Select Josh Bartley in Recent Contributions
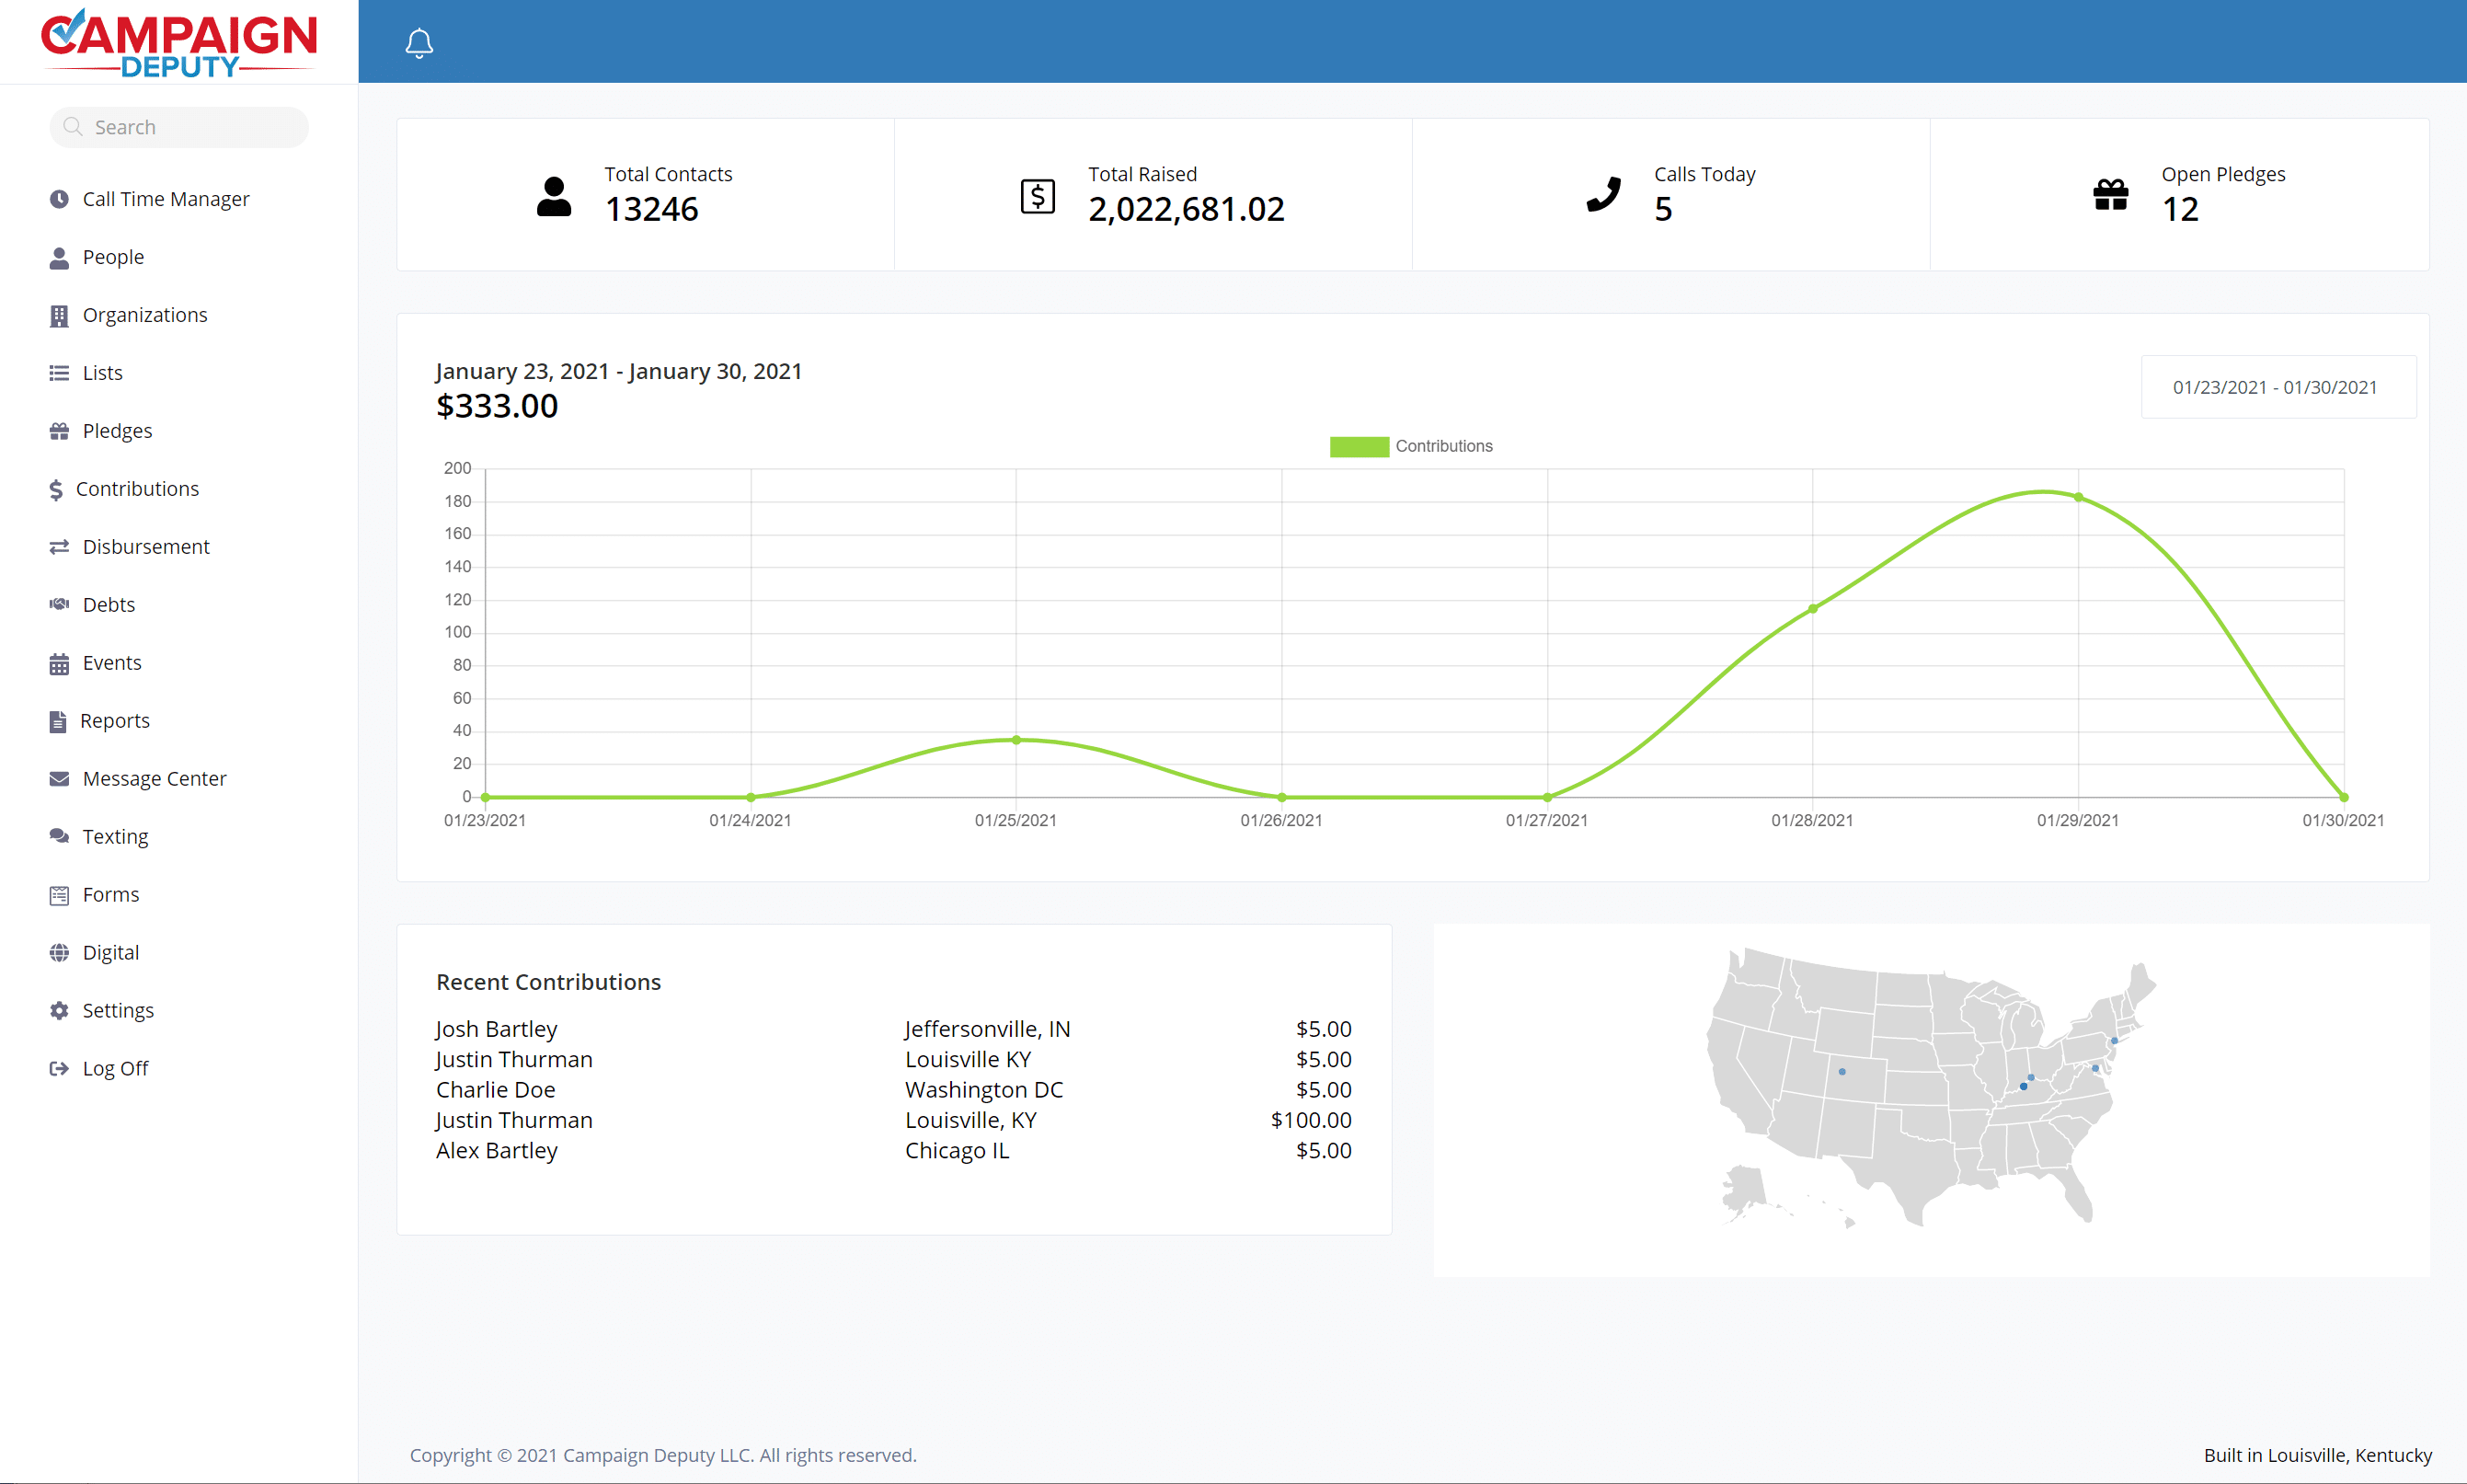 tap(496, 1029)
